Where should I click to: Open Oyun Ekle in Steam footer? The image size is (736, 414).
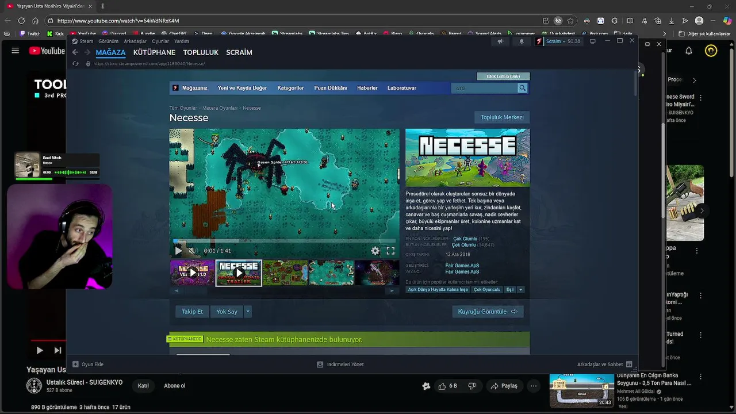click(x=88, y=364)
